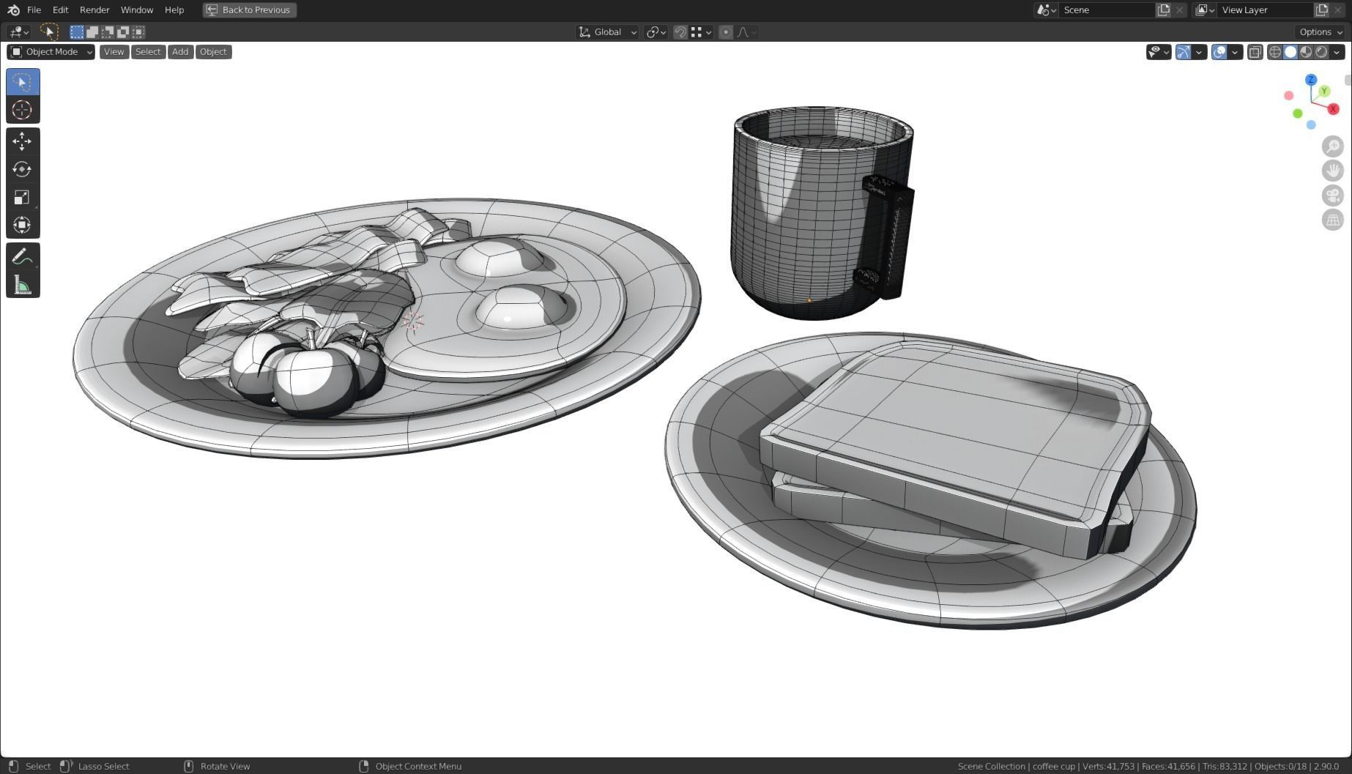Image resolution: width=1352 pixels, height=774 pixels.
Task: Click the tweak select tool icon in header
Action: coord(49,31)
